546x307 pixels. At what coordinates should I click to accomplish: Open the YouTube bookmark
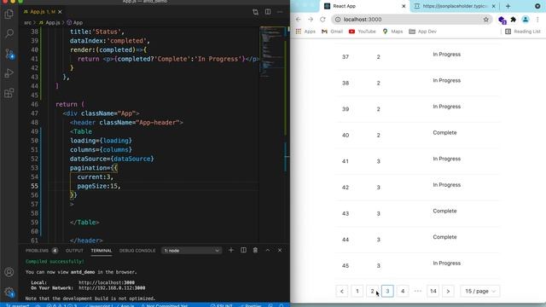click(362, 32)
